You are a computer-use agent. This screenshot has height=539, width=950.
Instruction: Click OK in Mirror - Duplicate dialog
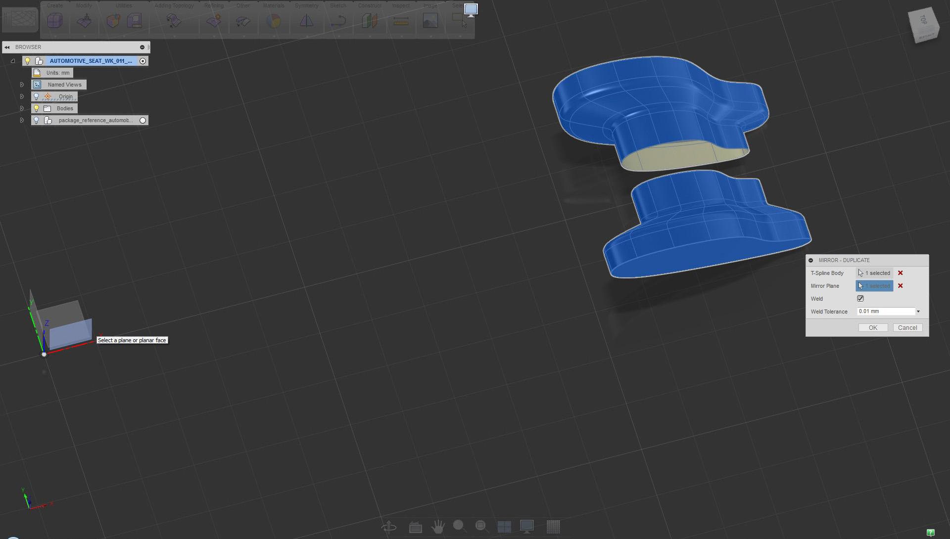[873, 328]
